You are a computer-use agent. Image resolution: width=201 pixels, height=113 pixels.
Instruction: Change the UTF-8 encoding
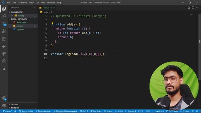click(141, 111)
